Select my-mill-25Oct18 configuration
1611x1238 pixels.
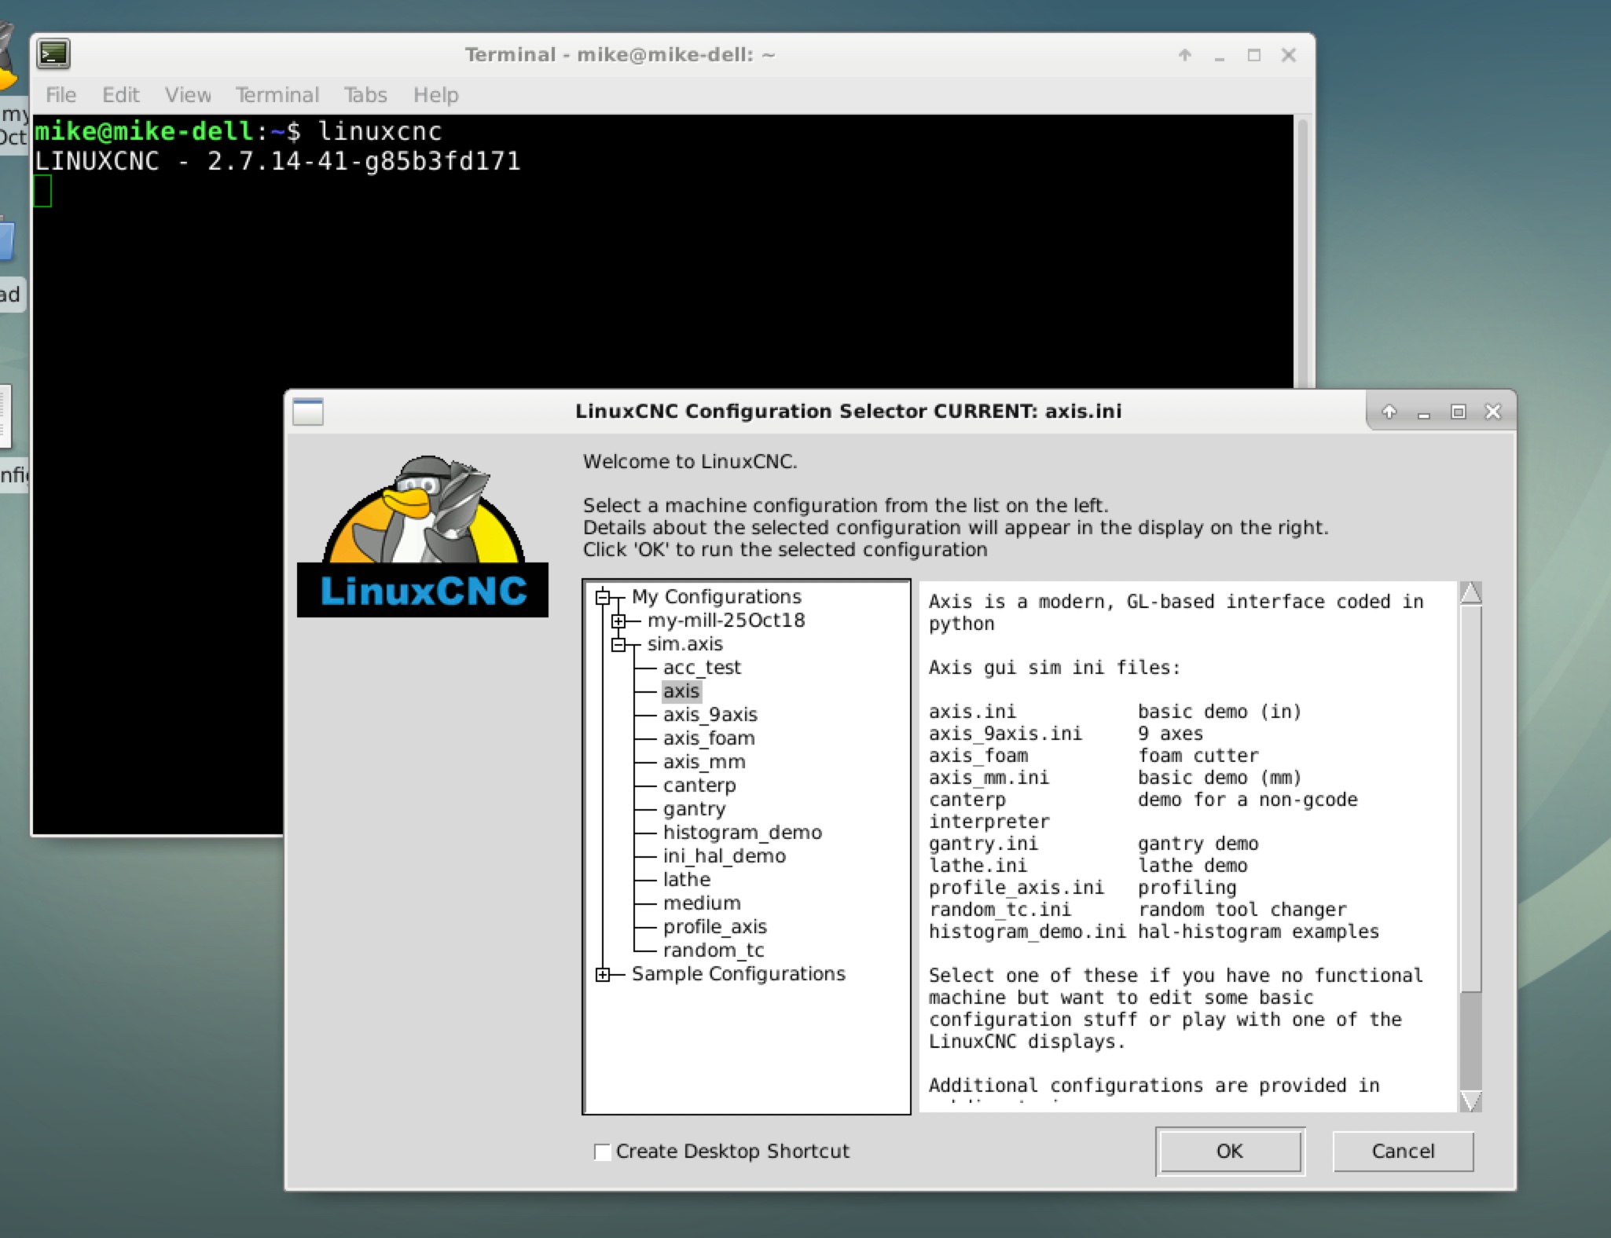(726, 621)
